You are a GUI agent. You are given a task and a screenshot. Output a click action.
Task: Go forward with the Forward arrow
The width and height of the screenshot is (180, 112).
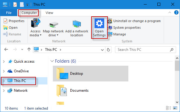click(15, 50)
